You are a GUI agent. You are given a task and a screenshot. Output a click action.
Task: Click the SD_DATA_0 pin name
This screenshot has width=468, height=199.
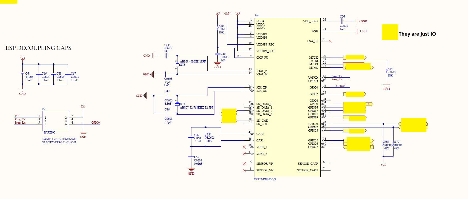click(264, 104)
